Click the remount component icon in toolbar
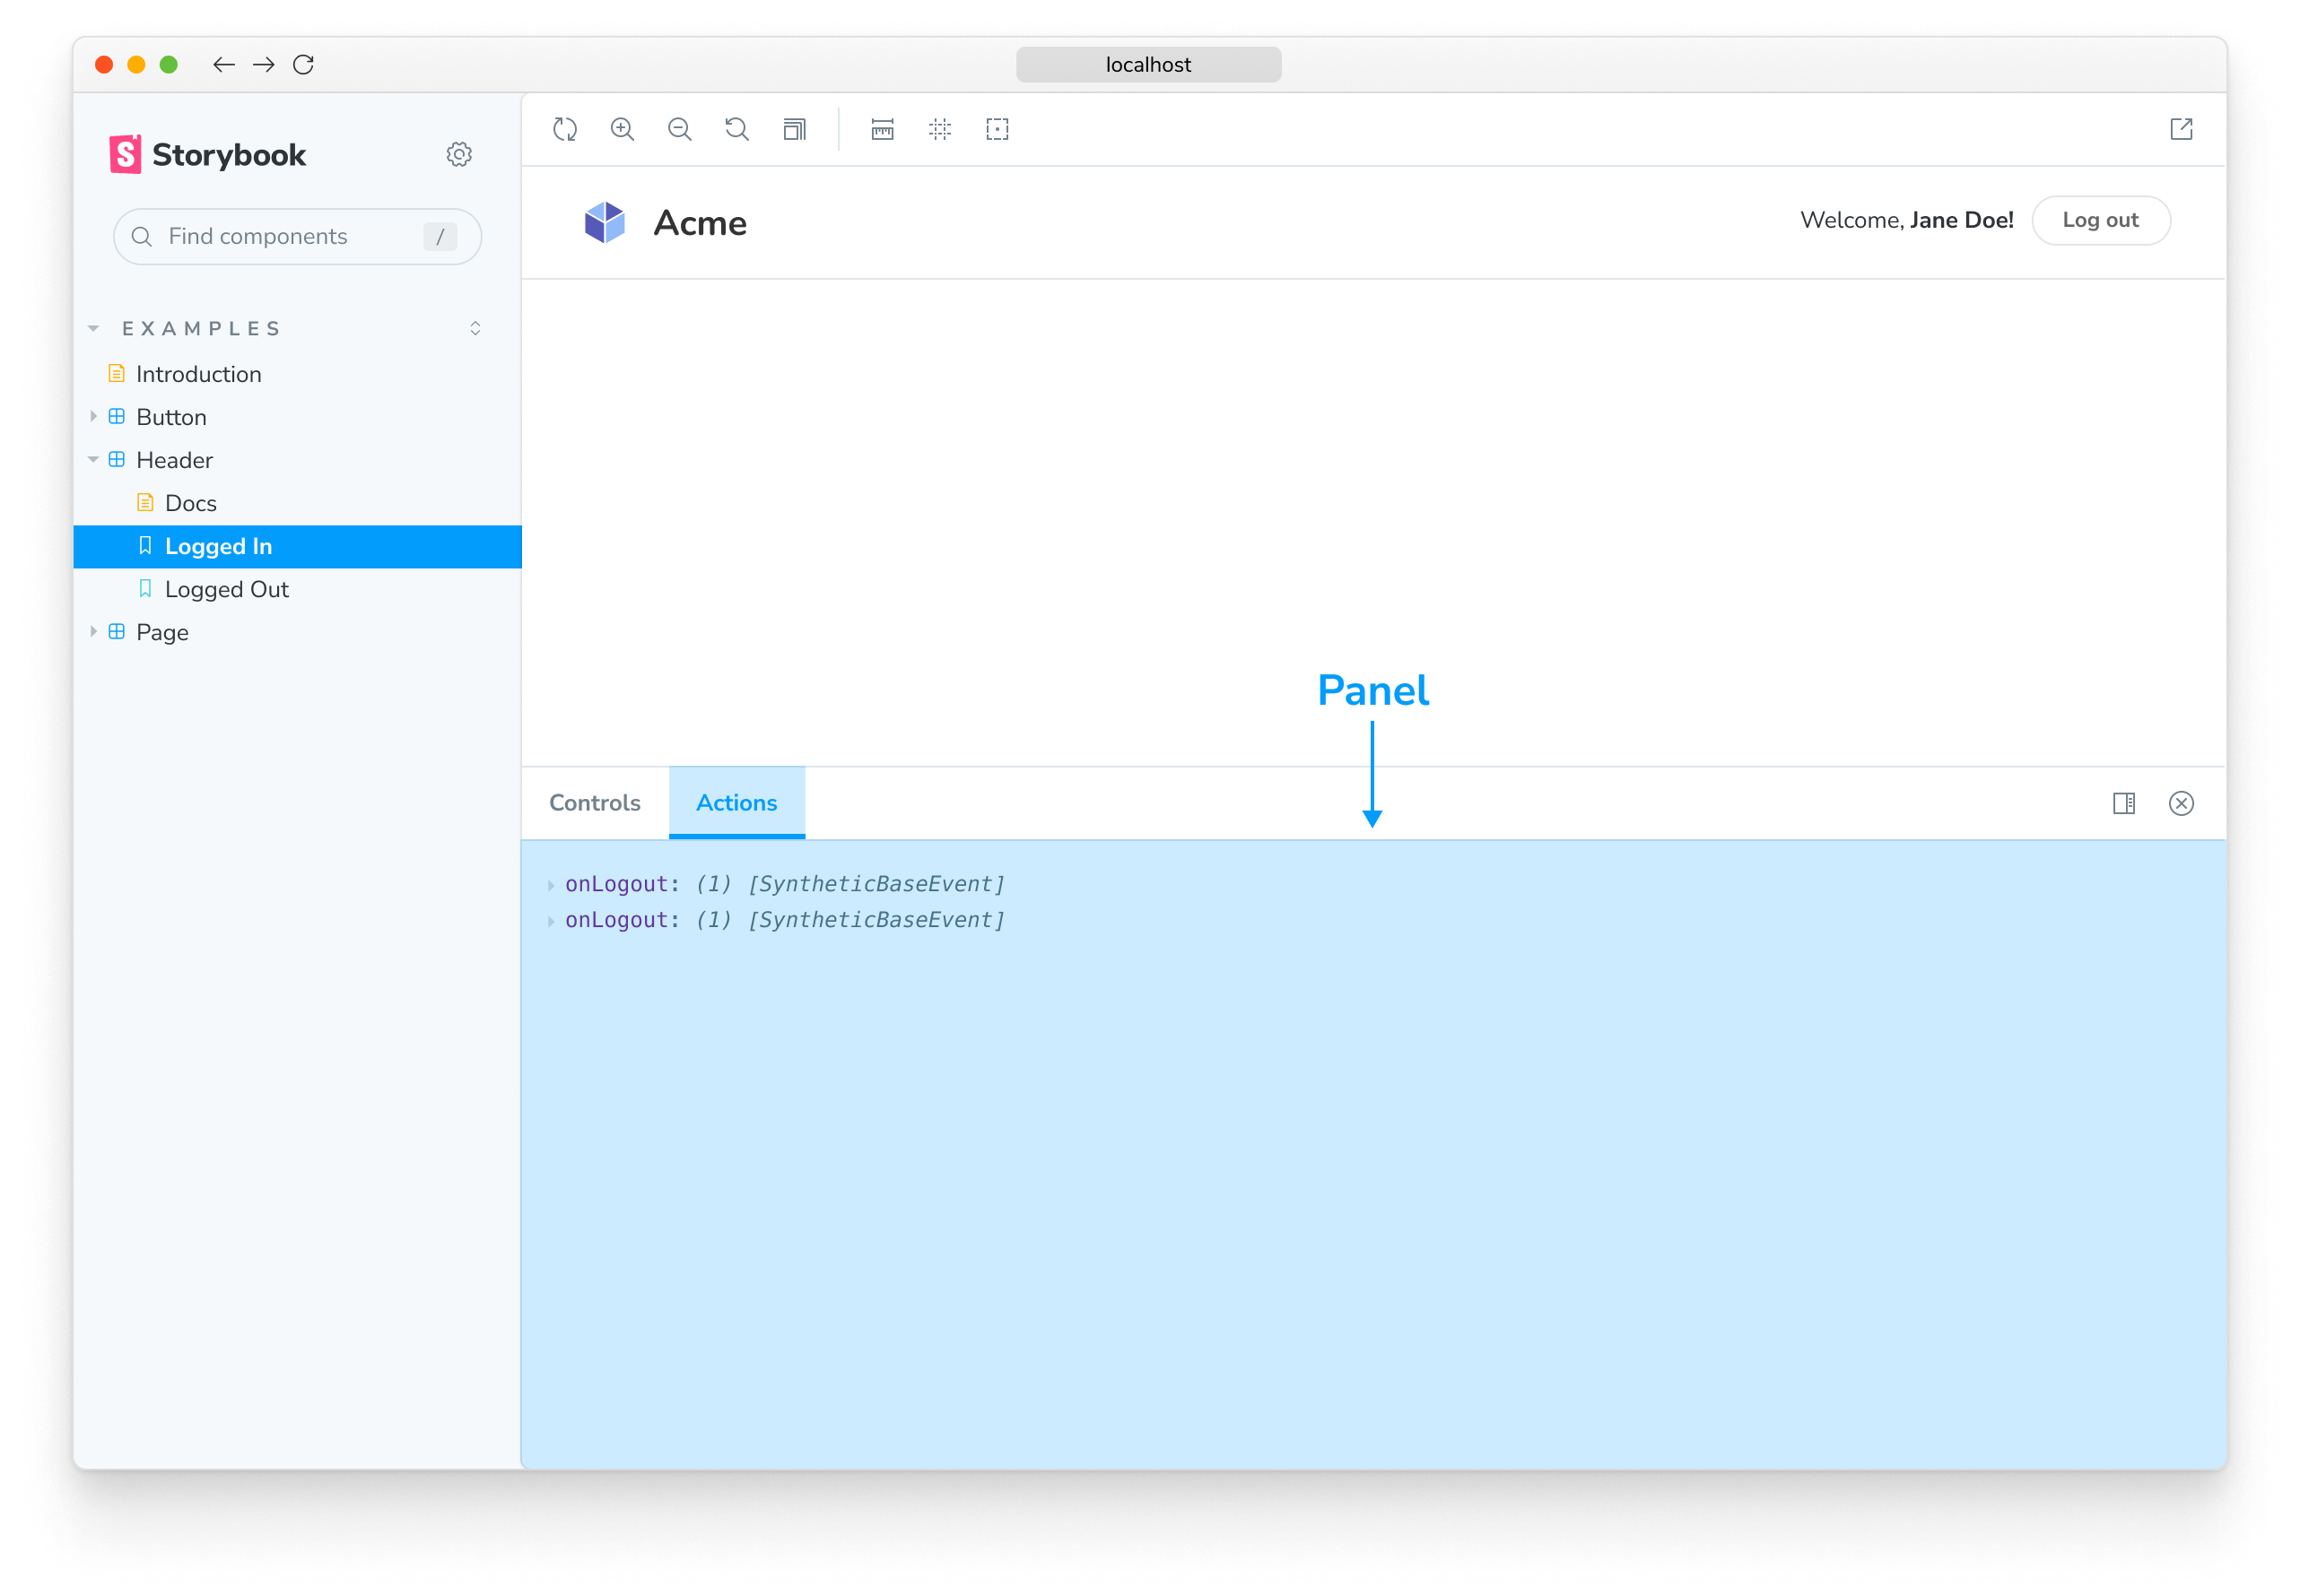The image size is (2300, 1596). 565,129
